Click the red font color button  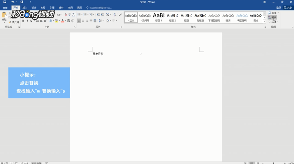tap(63, 21)
